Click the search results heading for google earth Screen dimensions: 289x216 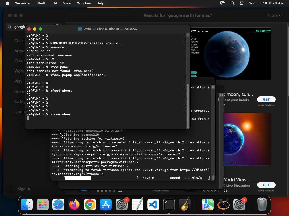point(178,15)
